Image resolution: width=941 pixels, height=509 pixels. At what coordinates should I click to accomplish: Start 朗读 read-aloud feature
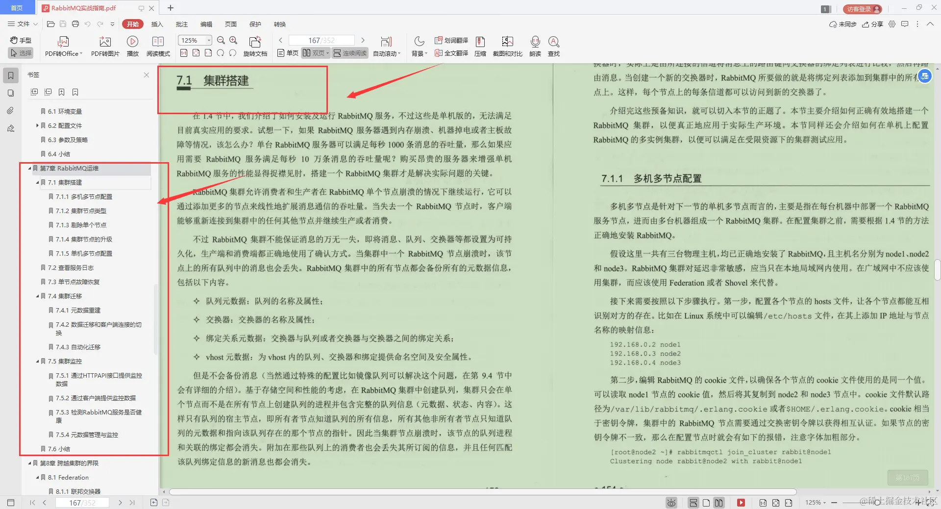click(535, 46)
